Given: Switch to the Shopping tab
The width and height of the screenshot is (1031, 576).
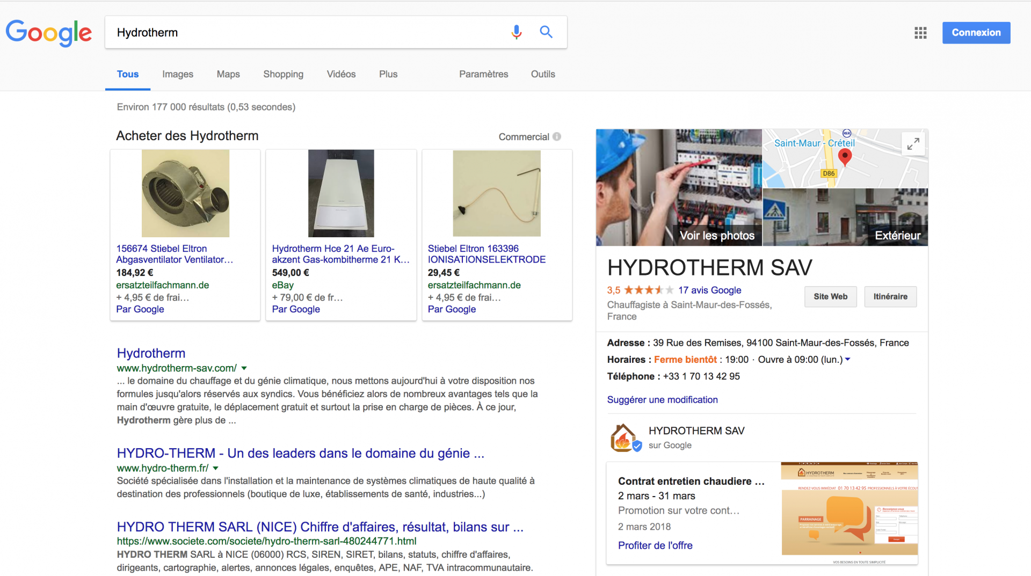Looking at the screenshot, I should [283, 74].
